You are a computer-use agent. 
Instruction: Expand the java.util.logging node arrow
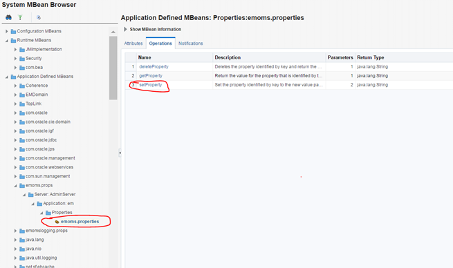[x=15, y=258]
